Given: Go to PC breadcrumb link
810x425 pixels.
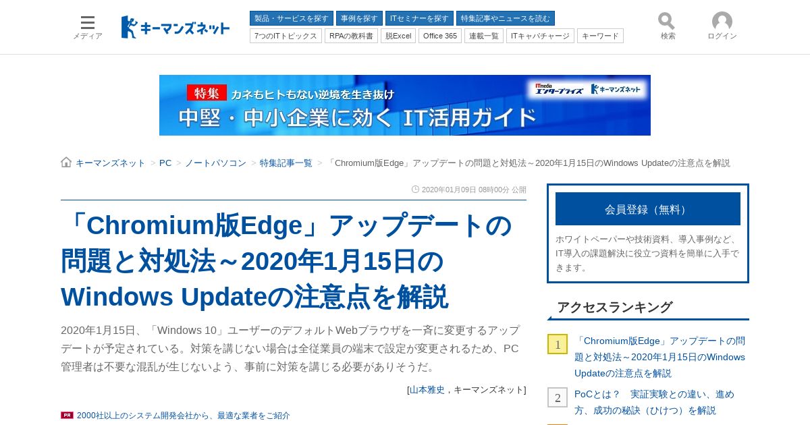Looking at the screenshot, I should pyautogui.click(x=165, y=163).
